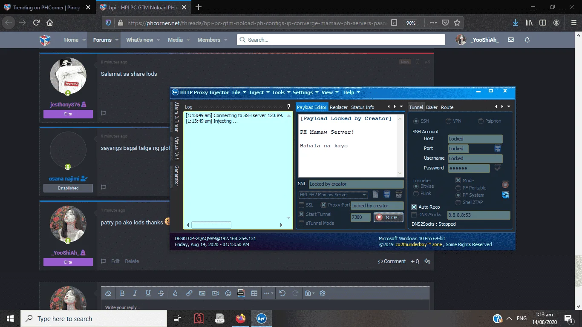Toggle Proxy:Port checkbox
Viewport: 582px width, 327px height.
323,205
